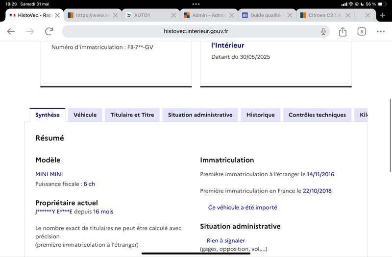Click Rien à signaler status

tap(226, 240)
